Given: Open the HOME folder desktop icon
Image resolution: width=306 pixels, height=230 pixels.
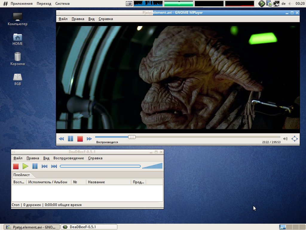Looking at the screenshot, I should click(18, 40).
